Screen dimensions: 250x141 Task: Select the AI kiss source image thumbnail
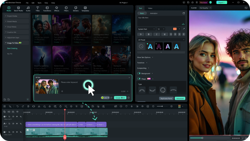[47, 87]
